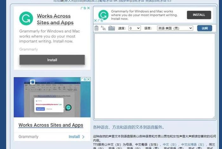
Task: Click the blue 说啊 speak button
Action: coord(205,28)
